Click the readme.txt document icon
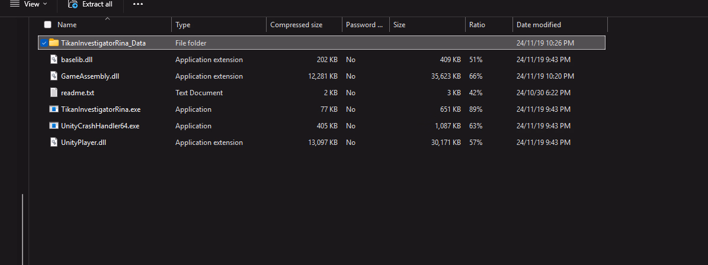The image size is (708, 265). tap(54, 93)
